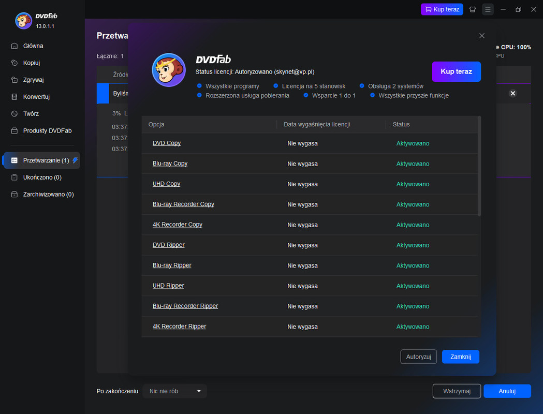The height and width of the screenshot is (414, 543).
Task: Open the hamburger menu in title bar
Action: pos(488,9)
